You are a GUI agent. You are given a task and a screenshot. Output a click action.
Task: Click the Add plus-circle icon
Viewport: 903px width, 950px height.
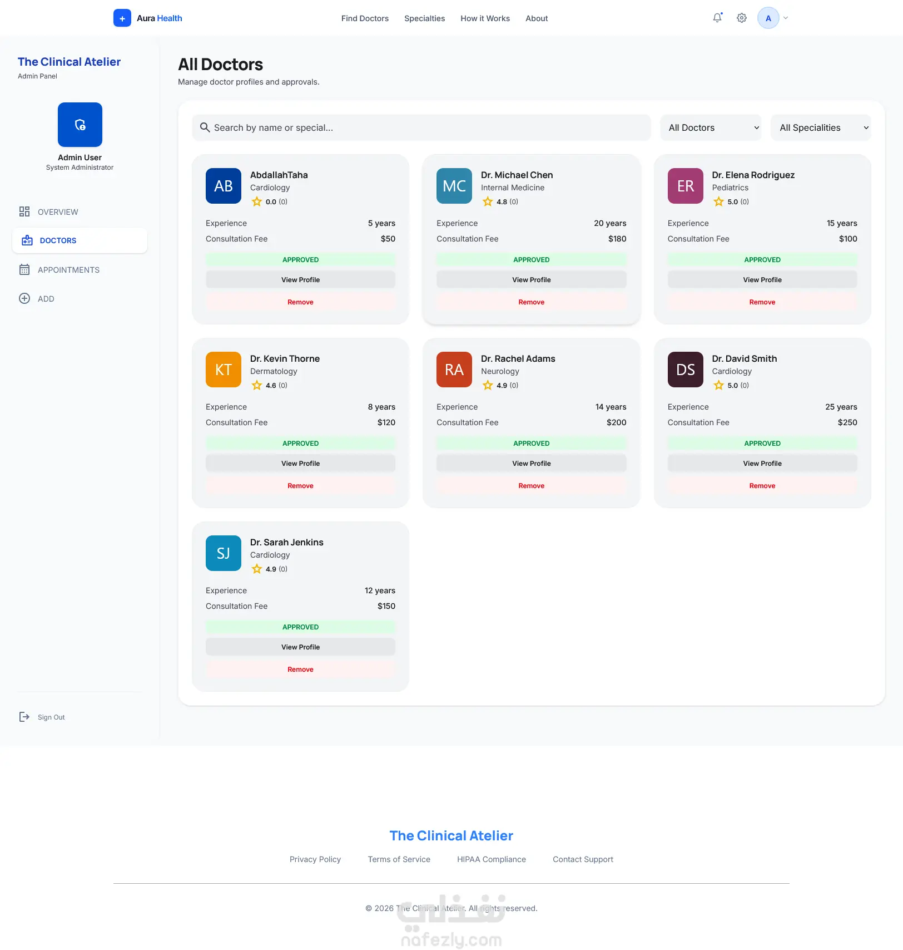pyautogui.click(x=24, y=298)
